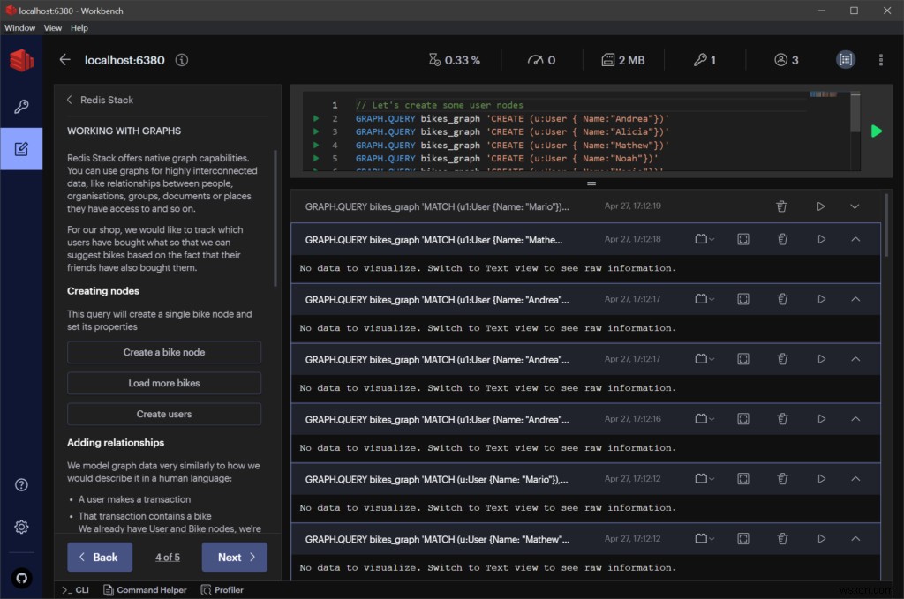This screenshot has width=904, height=599.
Task: Expand the collapsed Mario query result
Action: [854, 206]
